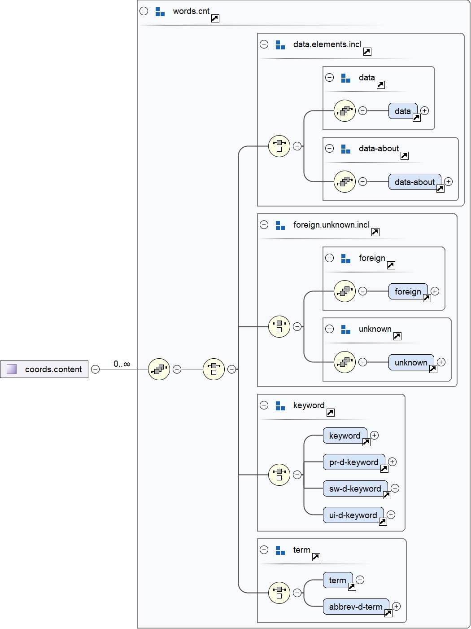Click the choice compositor icon in keyword group
Image resolution: width=471 pixels, height=629 pixels.
pos(279,474)
